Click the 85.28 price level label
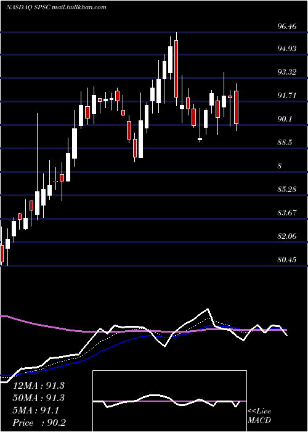This screenshot has width=308, height=432. (x=287, y=189)
